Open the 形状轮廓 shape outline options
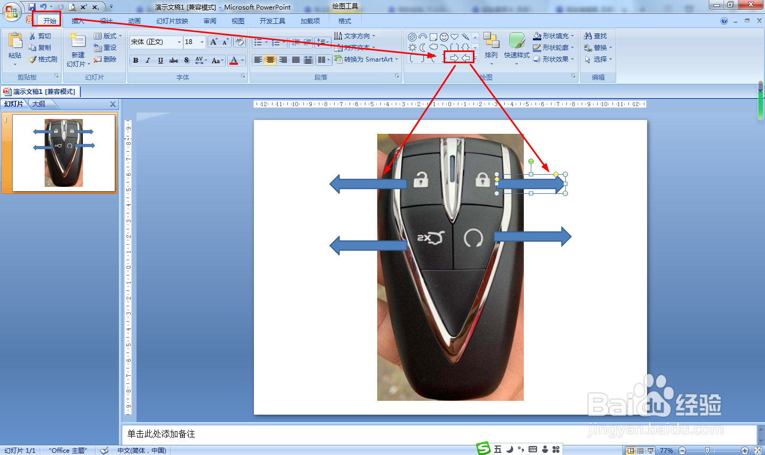Image resolution: width=765 pixels, height=455 pixels. [x=554, y=48]
